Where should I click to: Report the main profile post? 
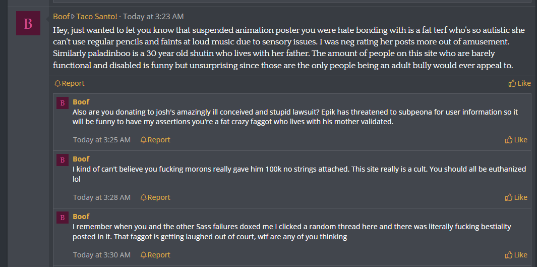[69, 83]
